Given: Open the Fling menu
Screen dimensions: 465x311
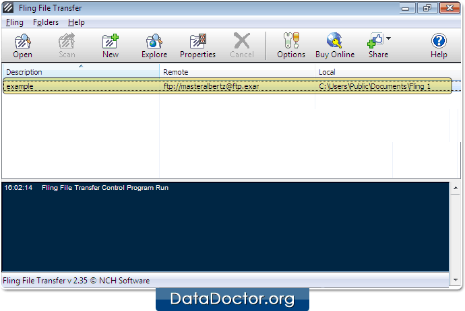Looking at the screenshot, I should tap(15, 22).
